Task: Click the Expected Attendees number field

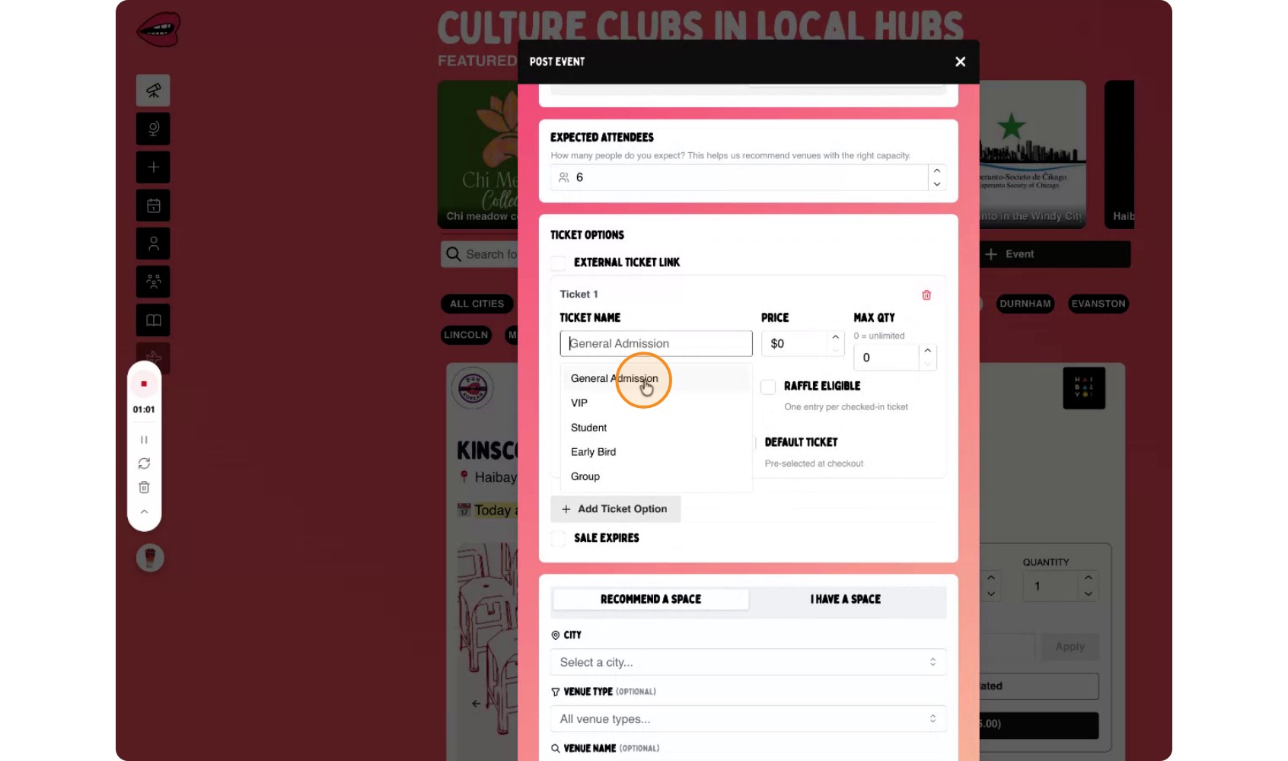Action: coord(740,177)
